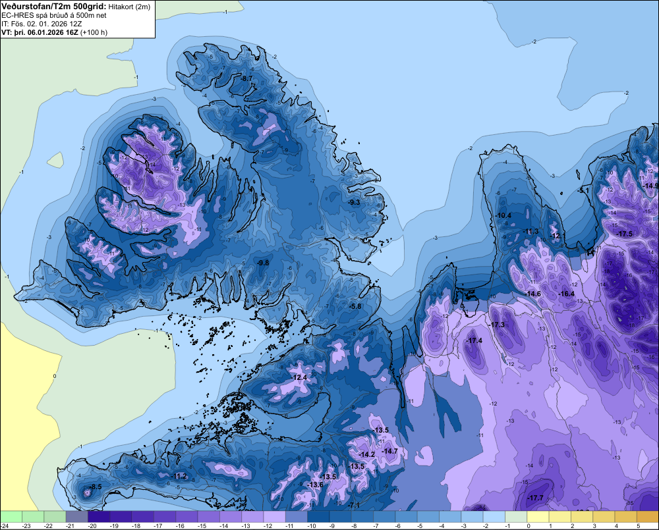Click the -12.4 temperature value on the map

[300, 377]
